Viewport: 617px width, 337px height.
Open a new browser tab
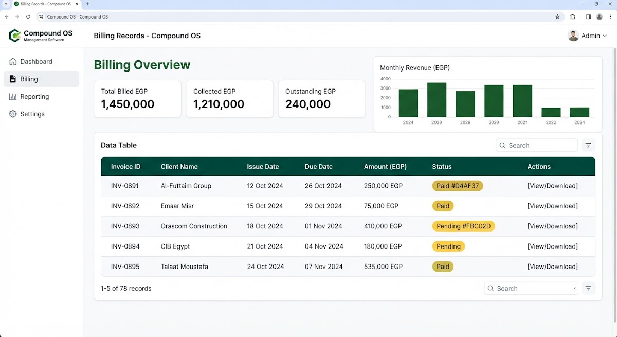[87, 4]
